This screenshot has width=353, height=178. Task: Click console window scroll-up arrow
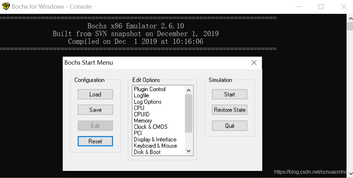pos(350,18)
